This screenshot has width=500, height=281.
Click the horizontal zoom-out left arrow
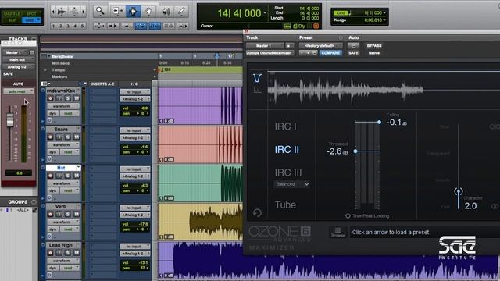point(53,12)
